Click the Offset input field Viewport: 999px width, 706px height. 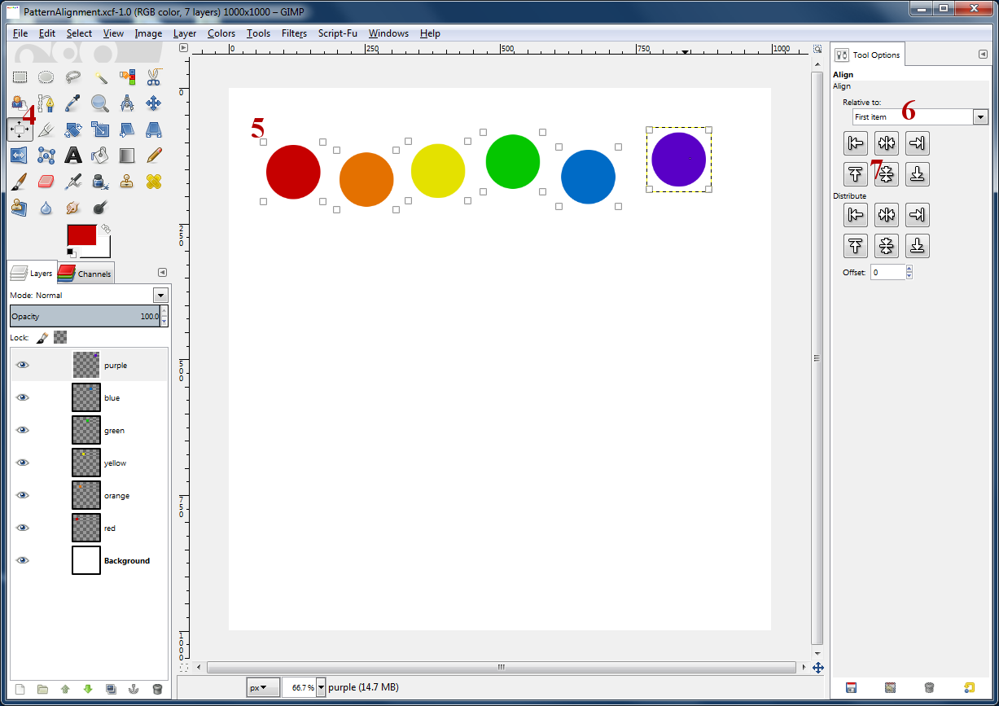(887, 272)
